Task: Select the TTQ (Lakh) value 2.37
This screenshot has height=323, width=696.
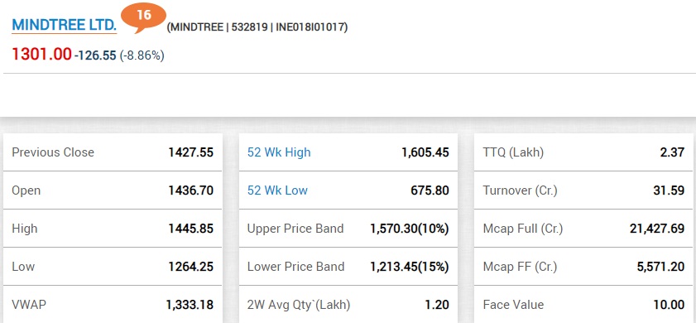Action: point(672,152)
